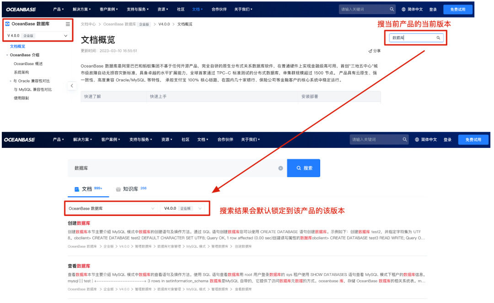Screen dimensions: 494x303
Task: Click 免费试用 button in top header
Action: pos(458,10)
